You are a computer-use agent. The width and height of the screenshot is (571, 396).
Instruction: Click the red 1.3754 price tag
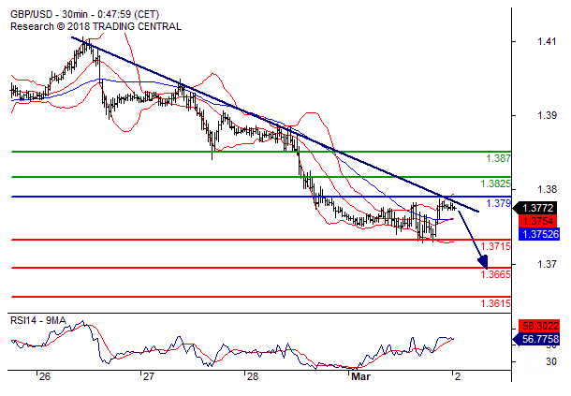[x=538, y=221]
